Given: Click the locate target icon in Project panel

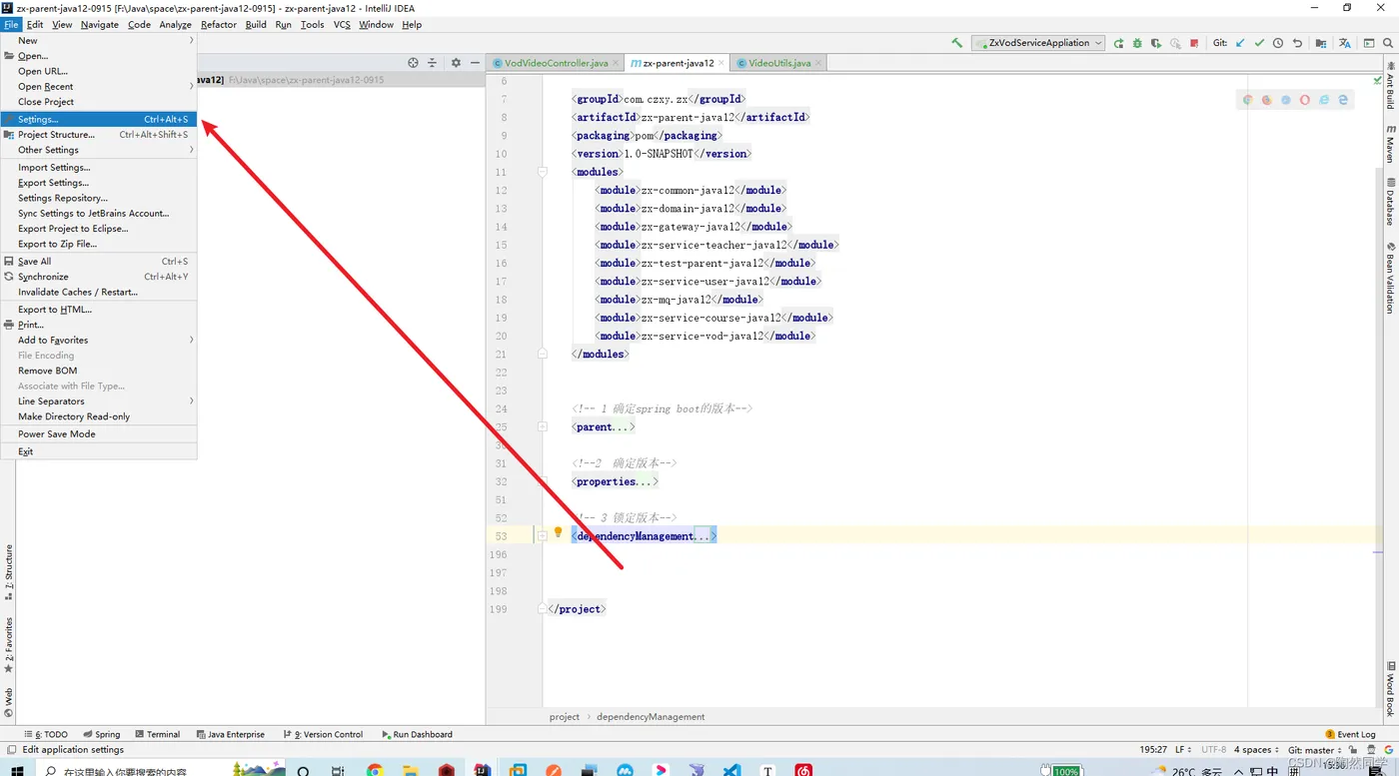Looking at the screenshot, I should pos(413,63).
